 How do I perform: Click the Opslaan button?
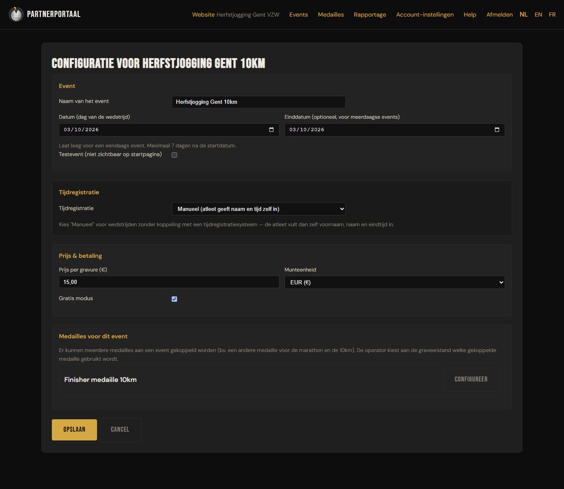74,430
